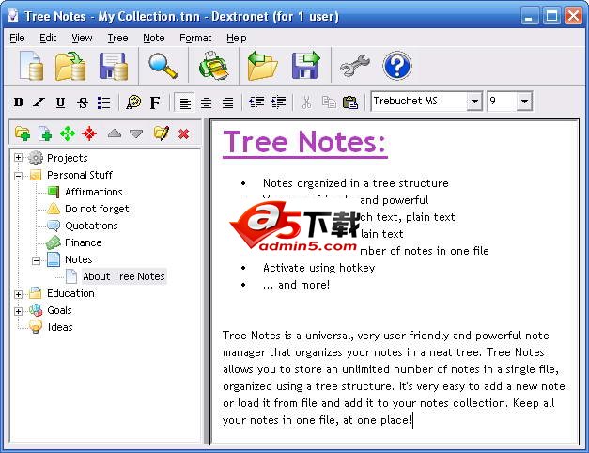Open the Tree menu
Screen dimensions: 589x453
(117, 38)
